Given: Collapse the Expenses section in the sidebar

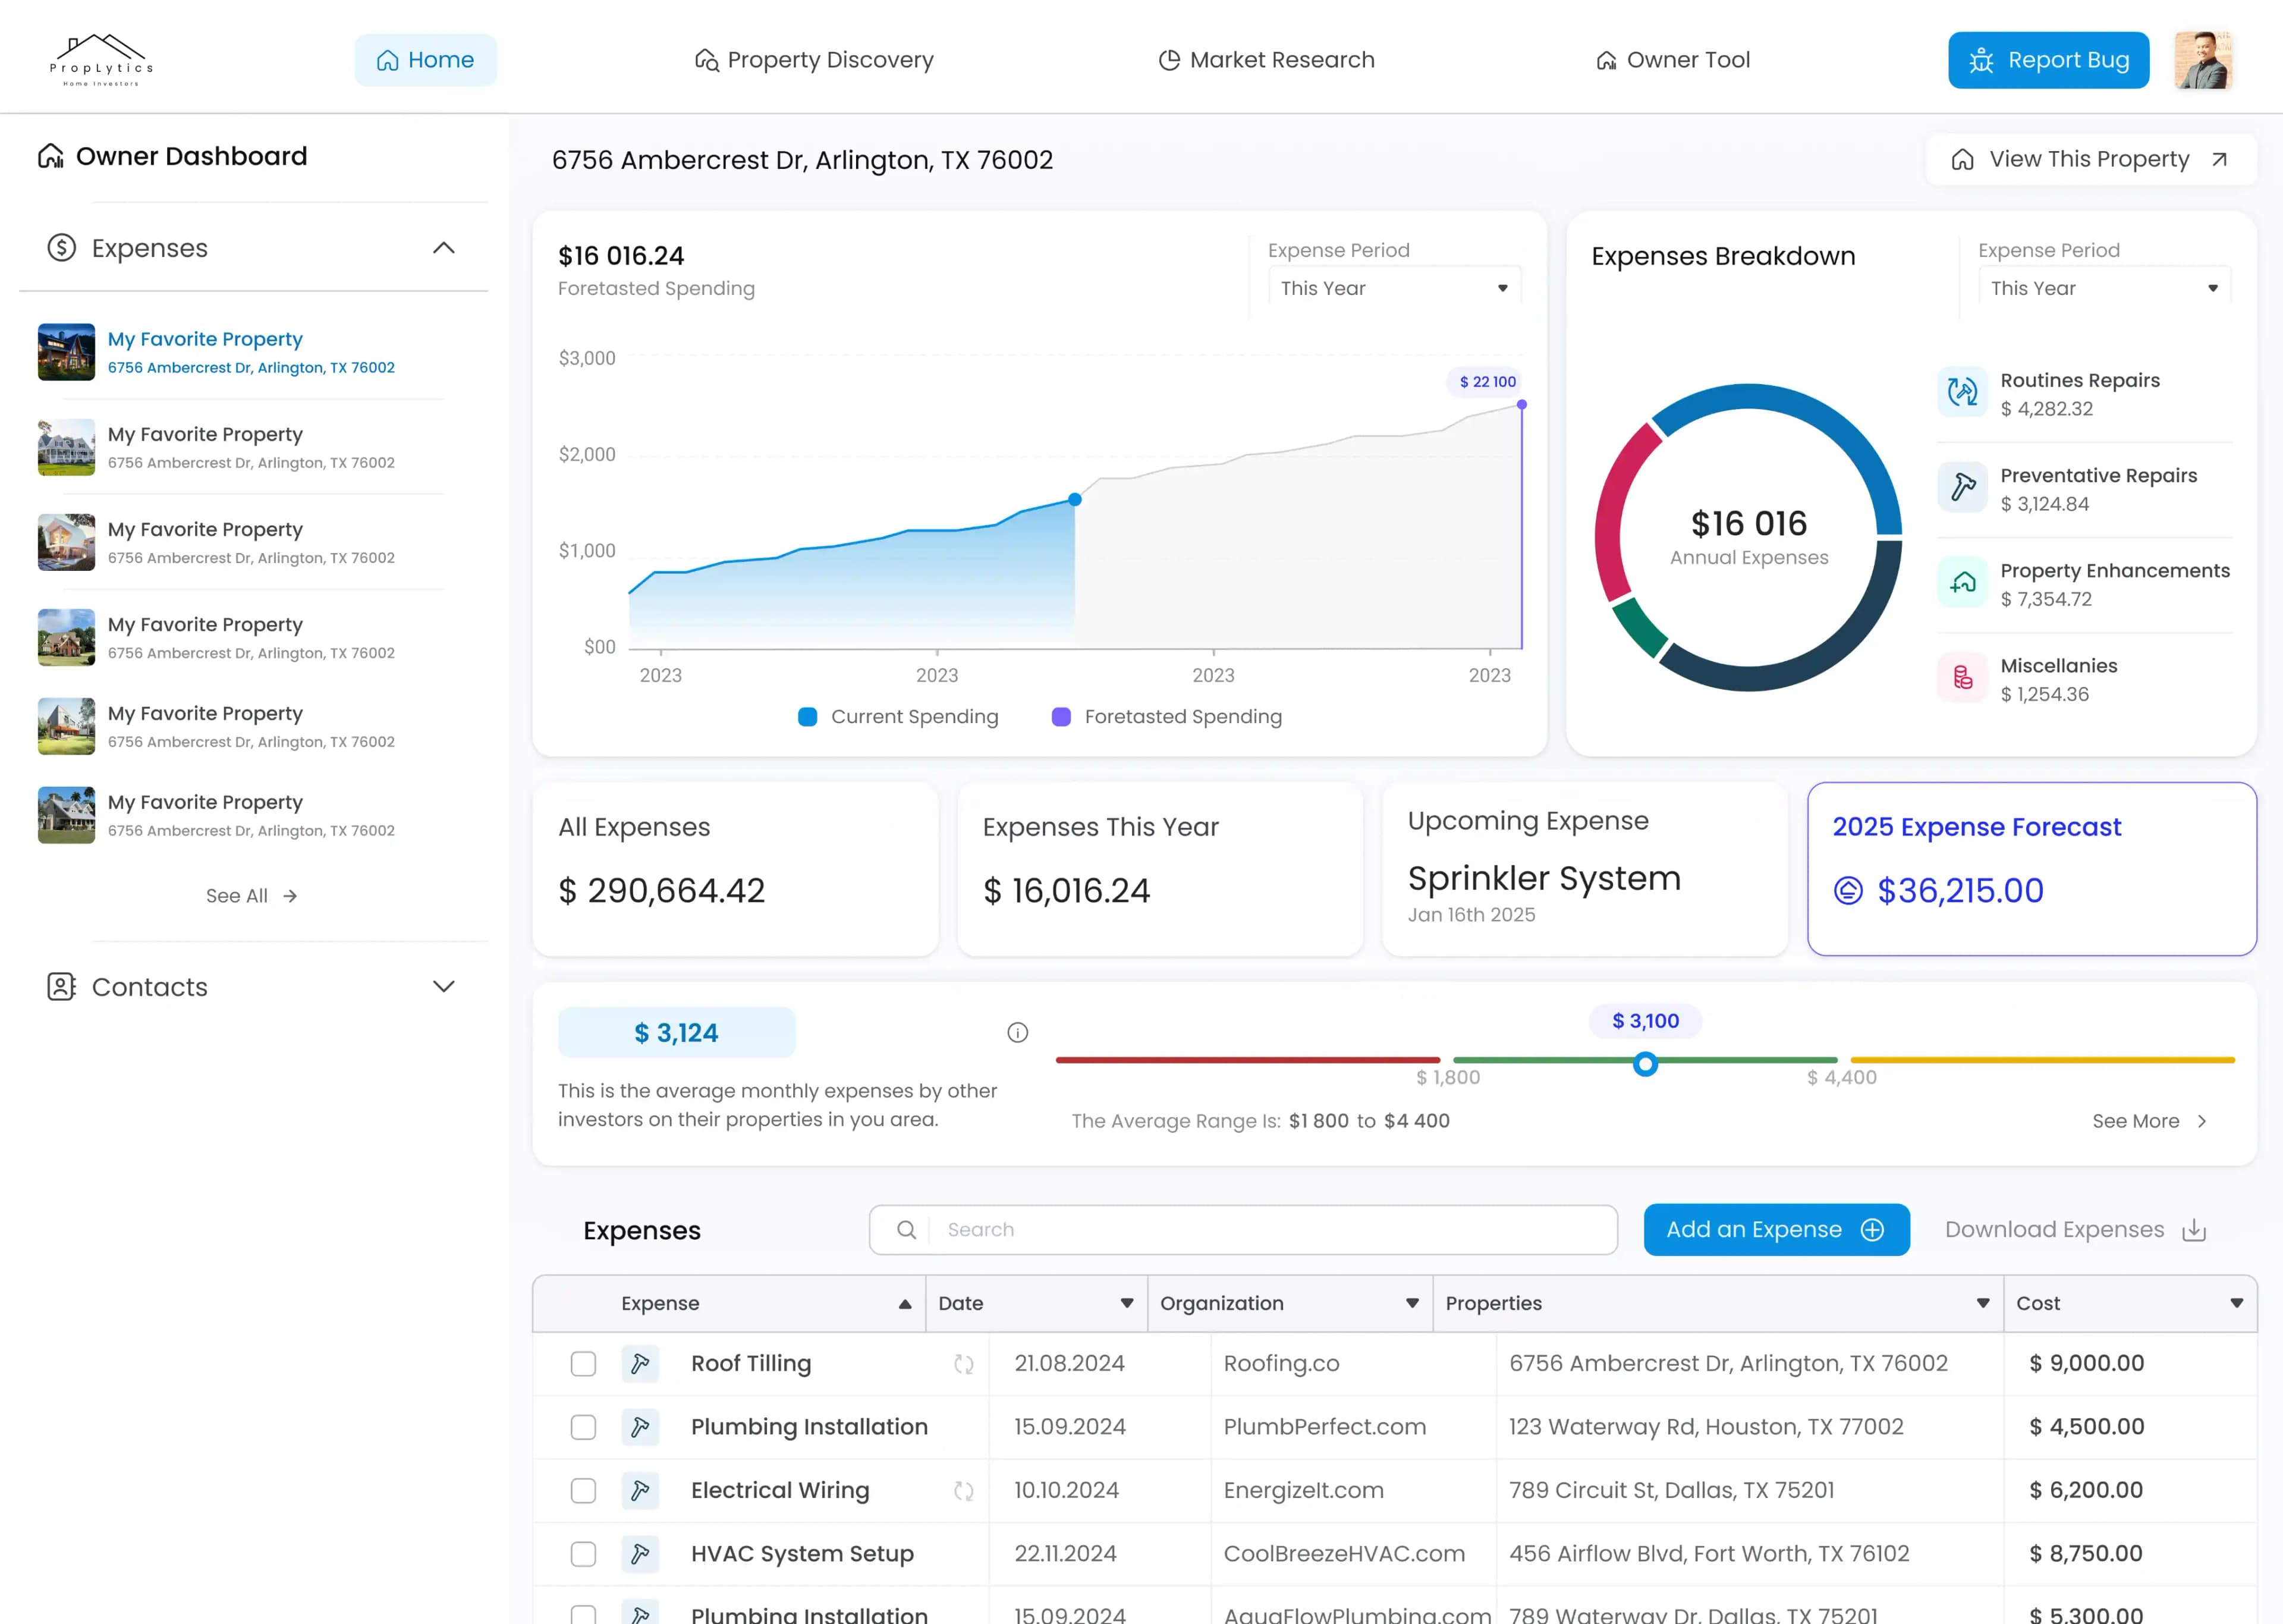Looking at the screenshot, I should coord(444,247).
